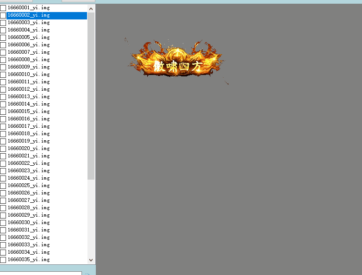
Task: Select file name 16660025_yi.img
Action: click(x=29, y=185)
